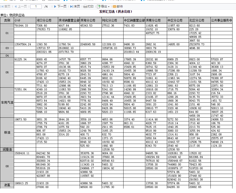The height and width of the screenshot is (193, 236).
Task: Select category cell 08
Action: pos(7,166)
